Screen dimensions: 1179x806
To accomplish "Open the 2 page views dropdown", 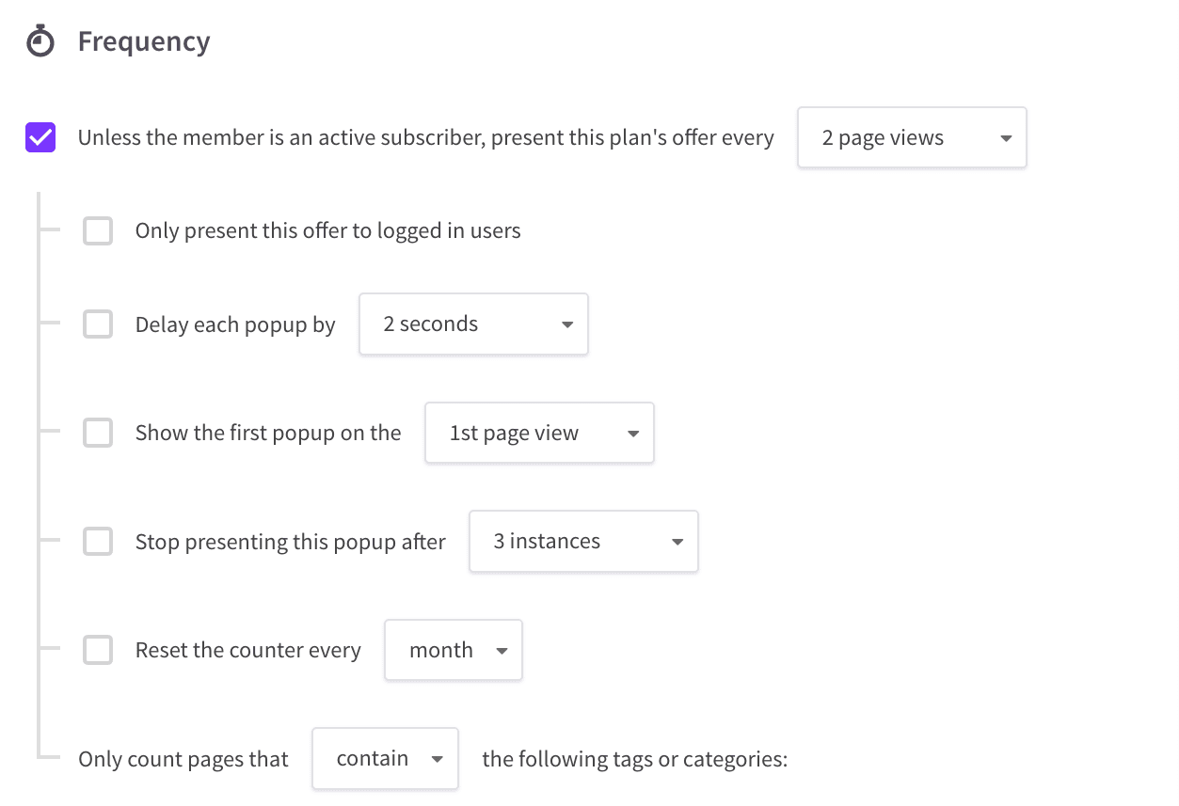I will [912, 138].
